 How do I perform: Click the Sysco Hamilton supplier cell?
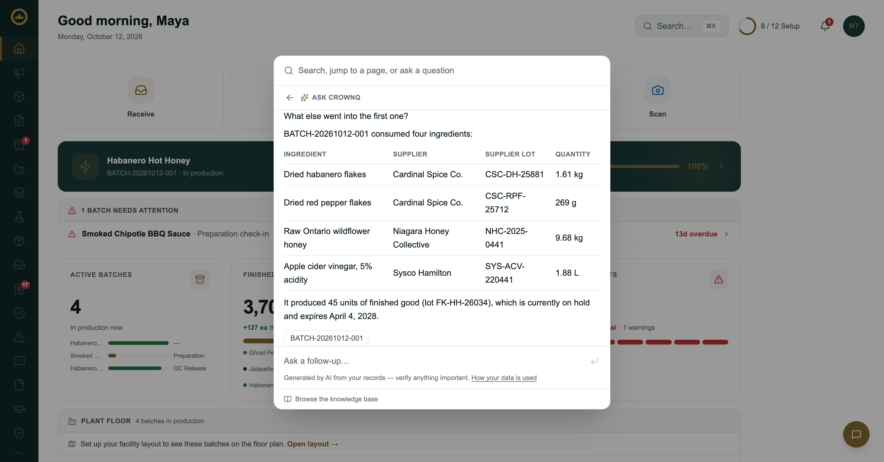click(x=422, y=273)
